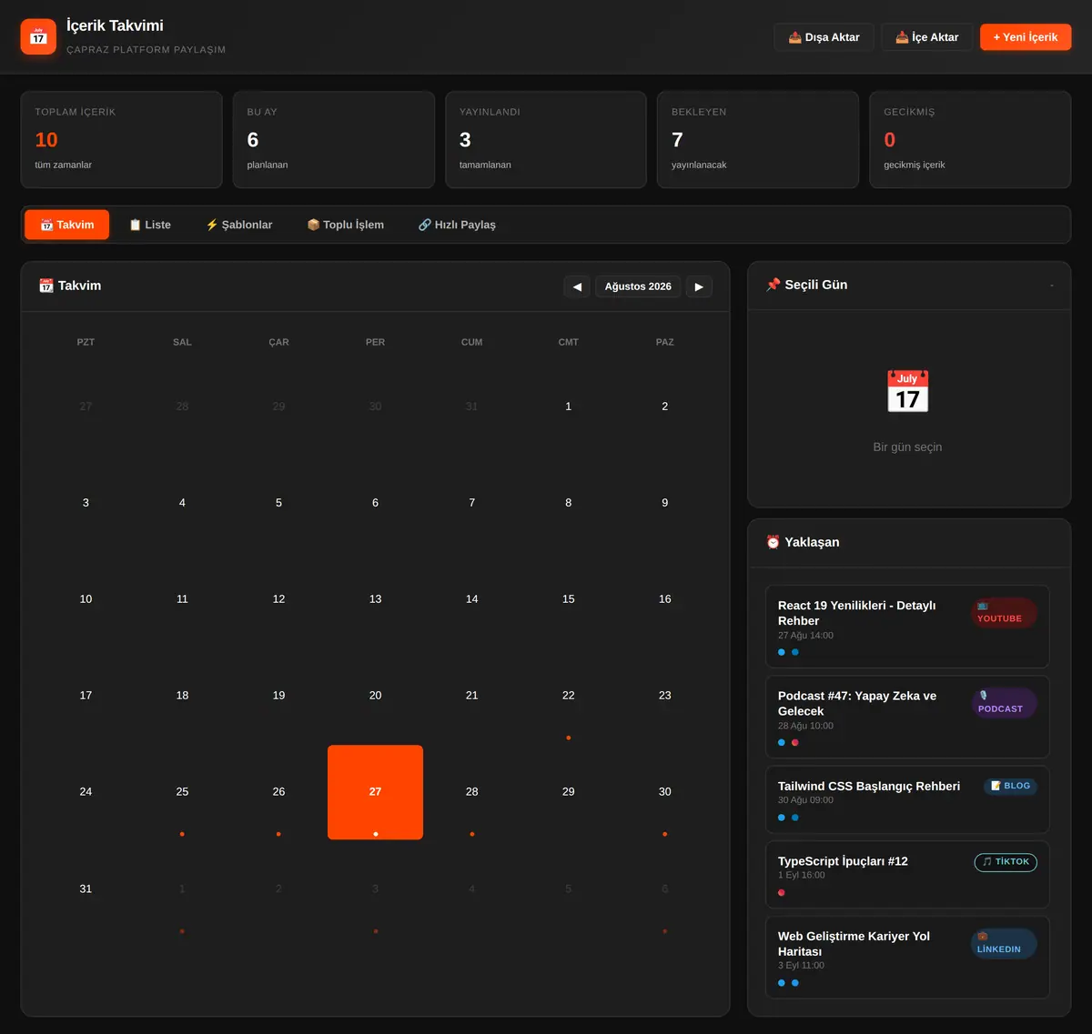Click the calendar icon in Takvim panel header
The height and width of the screenshot is (1034, 1092).
pos(46,286)
